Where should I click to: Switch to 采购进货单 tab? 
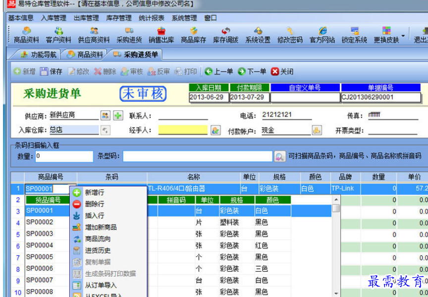pos(136,54)
